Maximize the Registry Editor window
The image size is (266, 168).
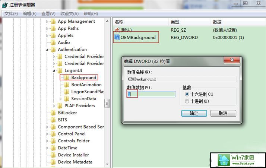coord(245,3)
